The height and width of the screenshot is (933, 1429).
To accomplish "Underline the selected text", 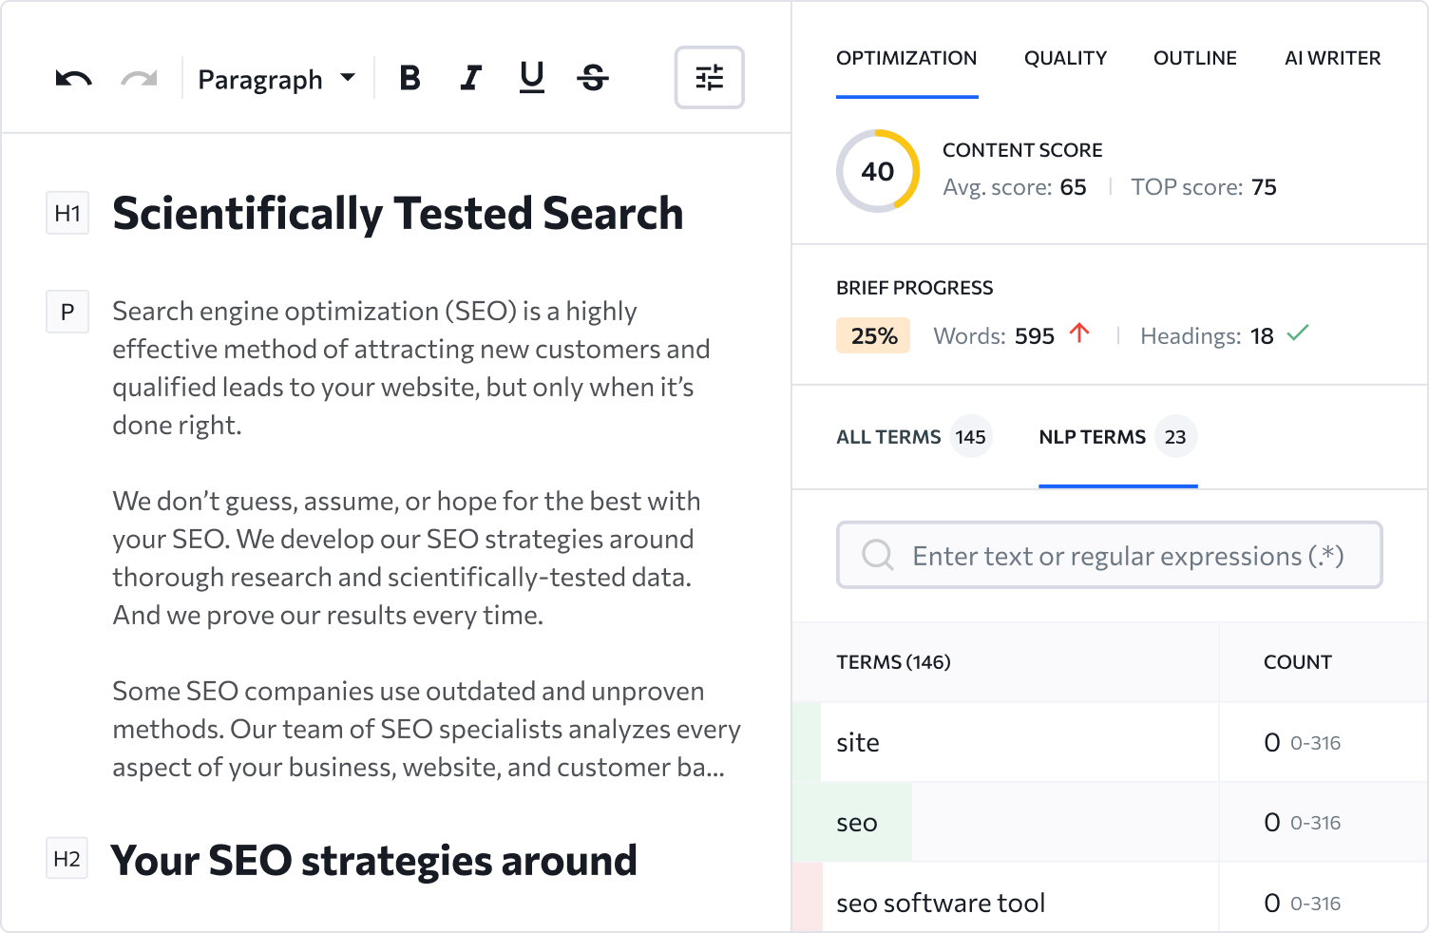I will pos(532,78).
